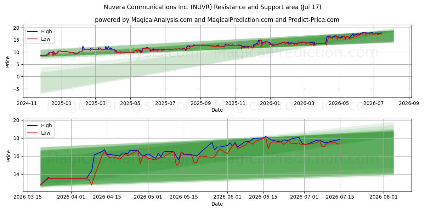The image size is (425, 212).
Task: Click the bottom chart '16' price tick
Action: click(17, 157)
